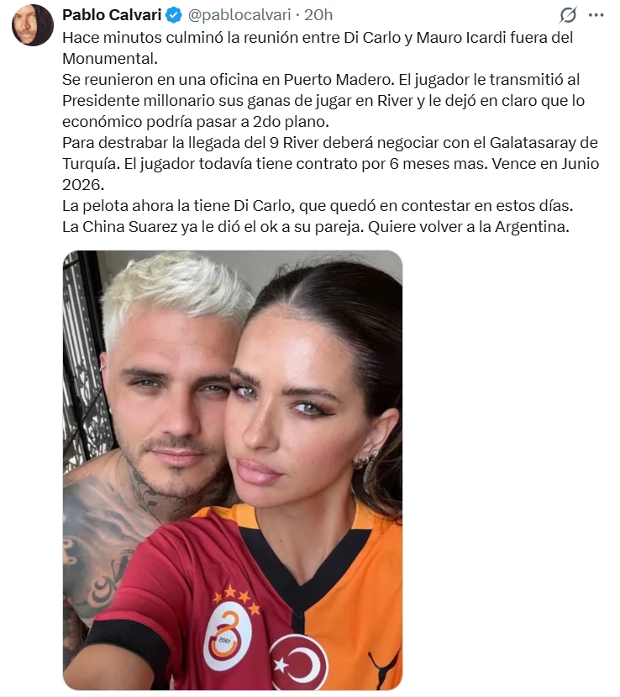Click the 2026 line of the tweet
Image resolution: width=620 pixels, height=697 pixels.
[x=83, y=184]
